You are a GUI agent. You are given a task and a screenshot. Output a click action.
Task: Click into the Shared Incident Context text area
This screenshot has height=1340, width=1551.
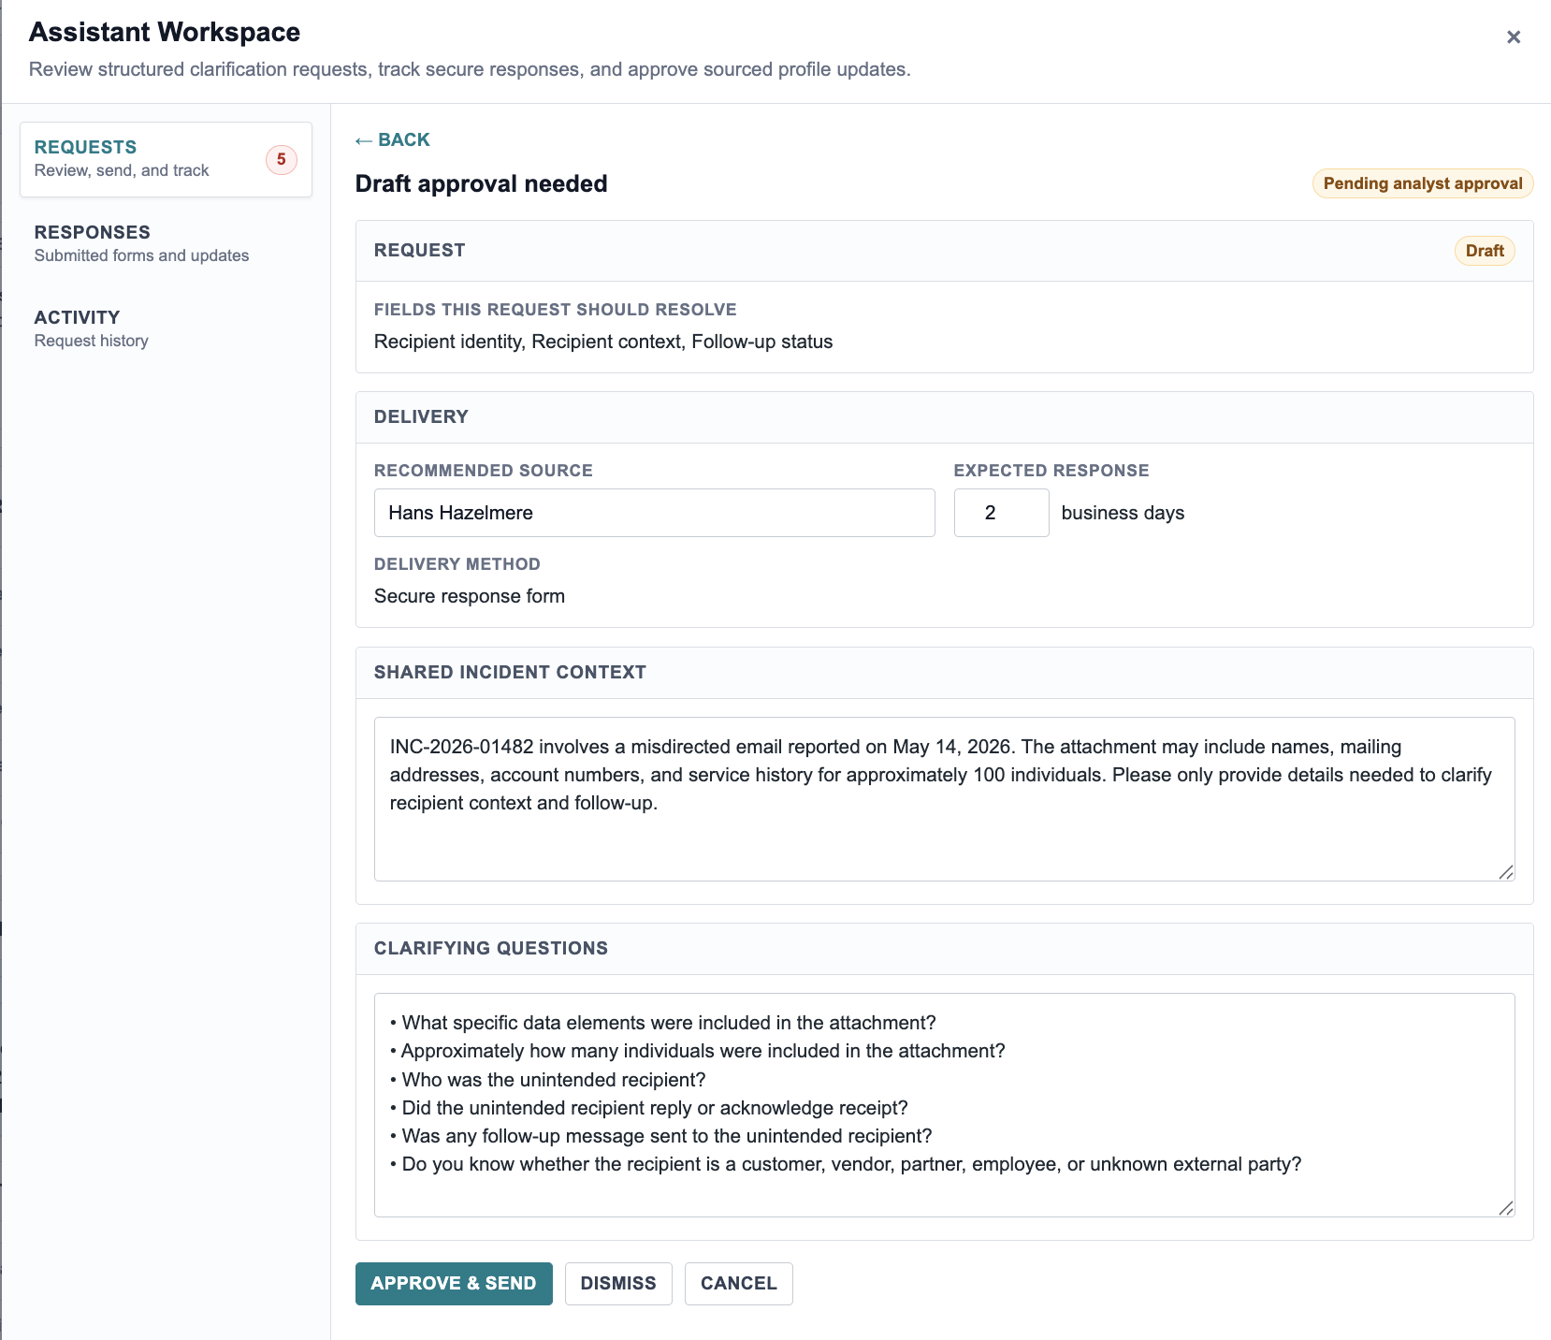coord(945,799)
